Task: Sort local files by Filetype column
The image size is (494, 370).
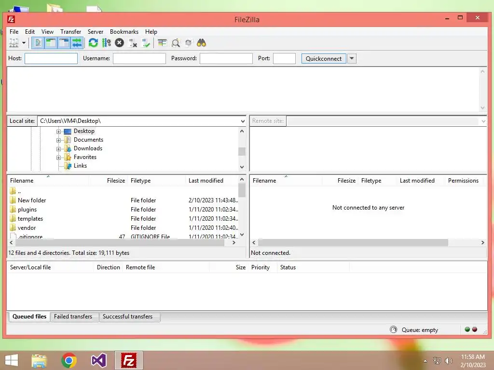Action: pyautogui.click(x=157, y=181)
